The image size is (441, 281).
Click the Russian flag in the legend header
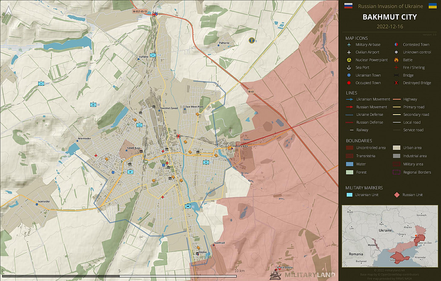(348, 5)
